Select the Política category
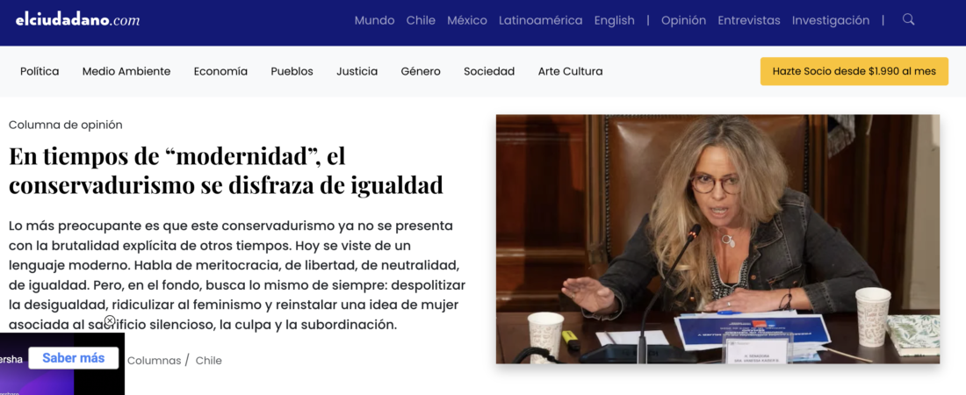The image size is (966, 395). tap(40, 71)
